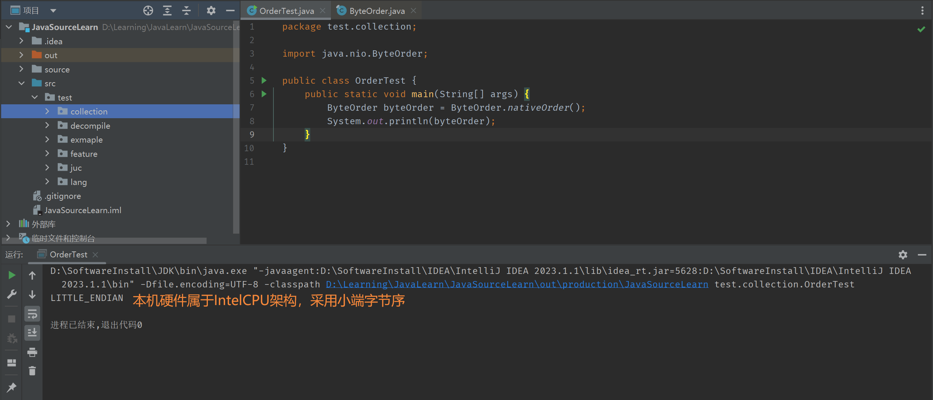933x400 pixels.
Task: Expand the juc package
Action: click(47, 168)
